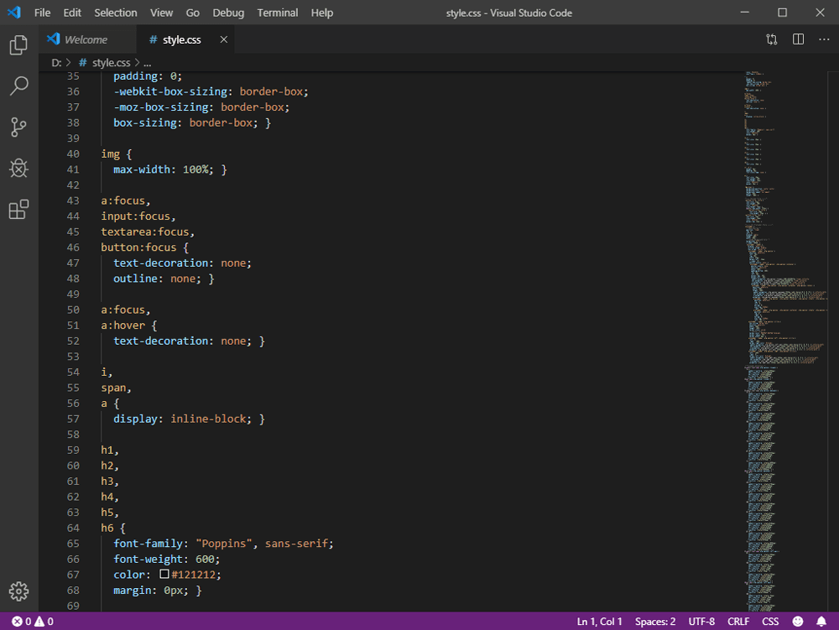Click line number 40 in gutter
This screenshot has width=839, height=630.
point(73,154)
